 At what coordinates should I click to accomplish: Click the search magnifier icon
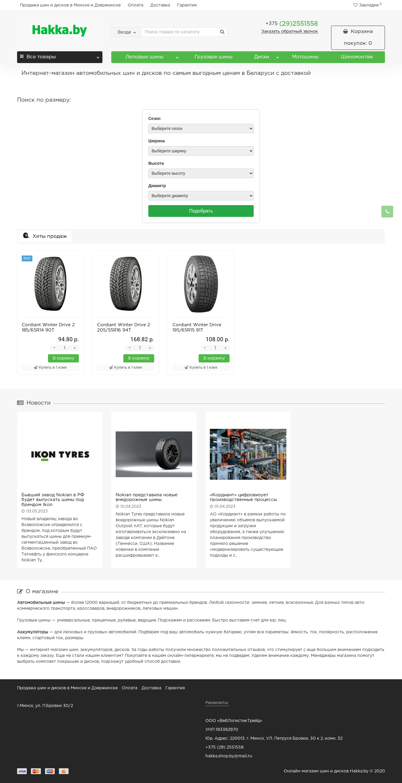222,32
